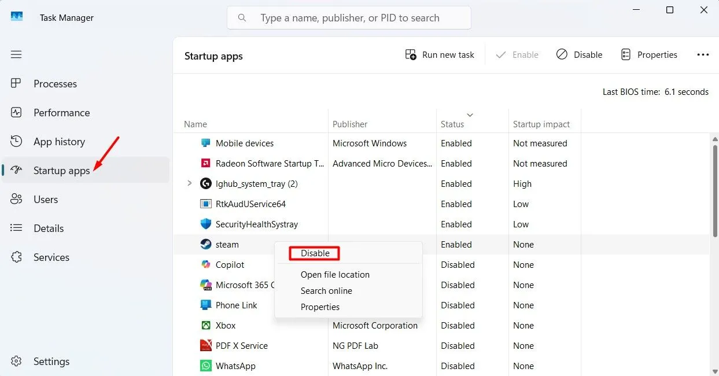Click the Xbox app icon
The height and width of the screenshot is (376, 719).
click(x=205, y=325)
